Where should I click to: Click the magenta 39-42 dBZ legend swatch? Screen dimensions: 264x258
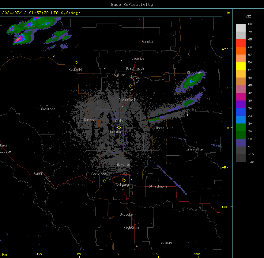(241, 97)
